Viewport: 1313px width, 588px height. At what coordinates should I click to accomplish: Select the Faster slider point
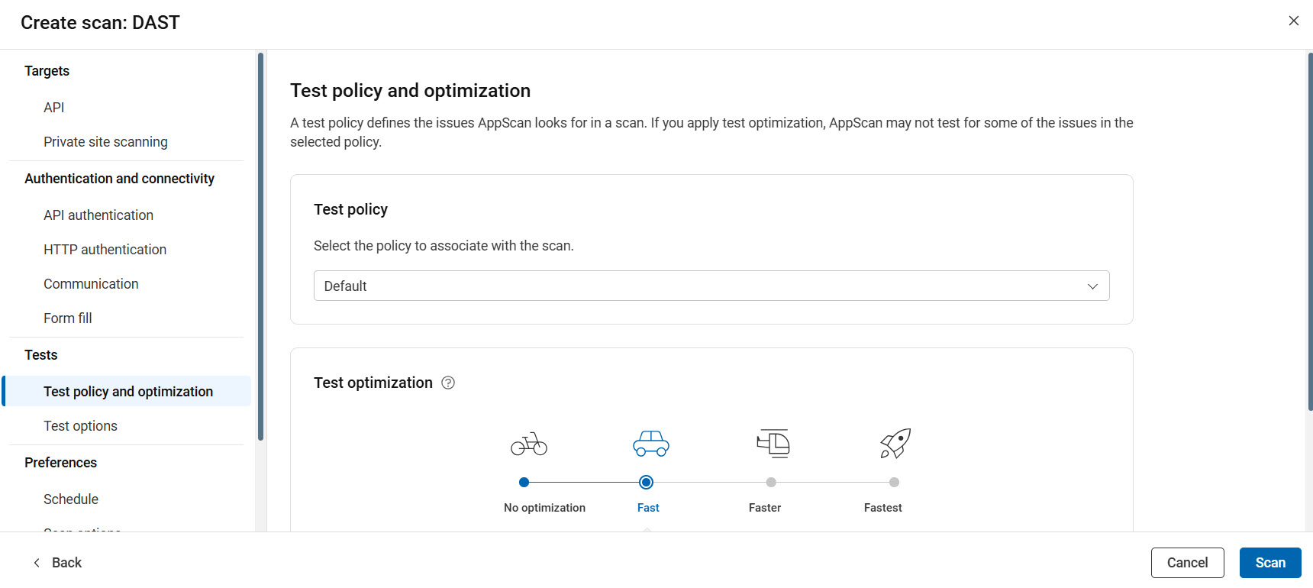(x=771, y=482)
